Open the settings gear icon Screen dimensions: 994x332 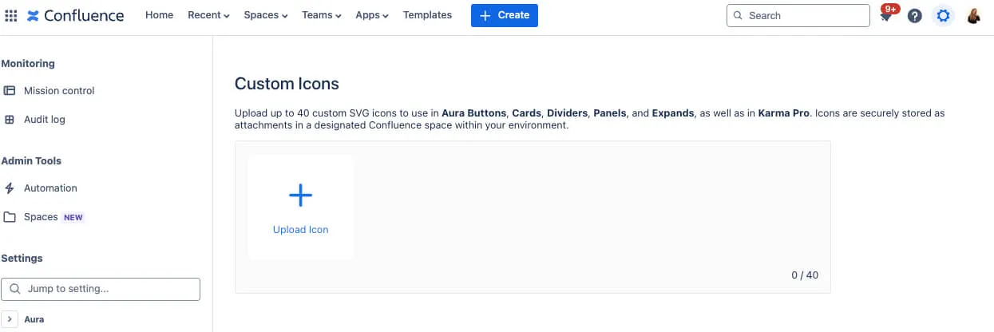[x=944, y=15]
